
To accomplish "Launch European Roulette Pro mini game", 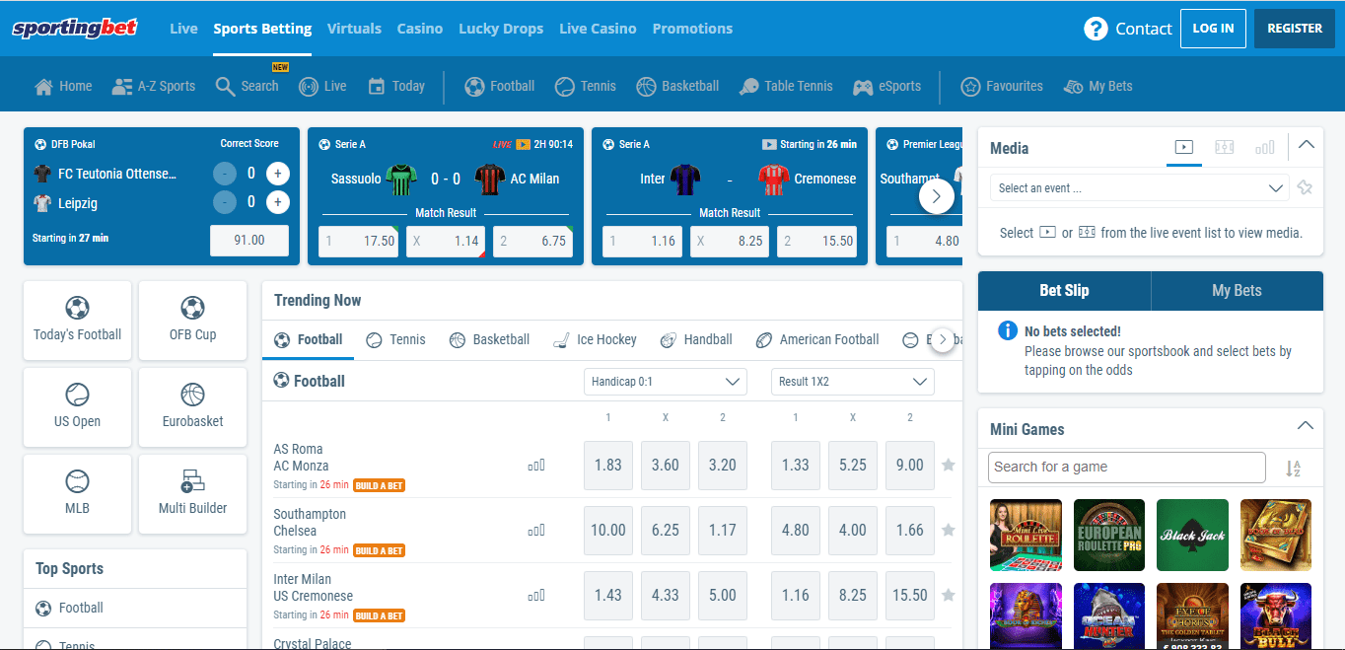I will pos(1109,536).
